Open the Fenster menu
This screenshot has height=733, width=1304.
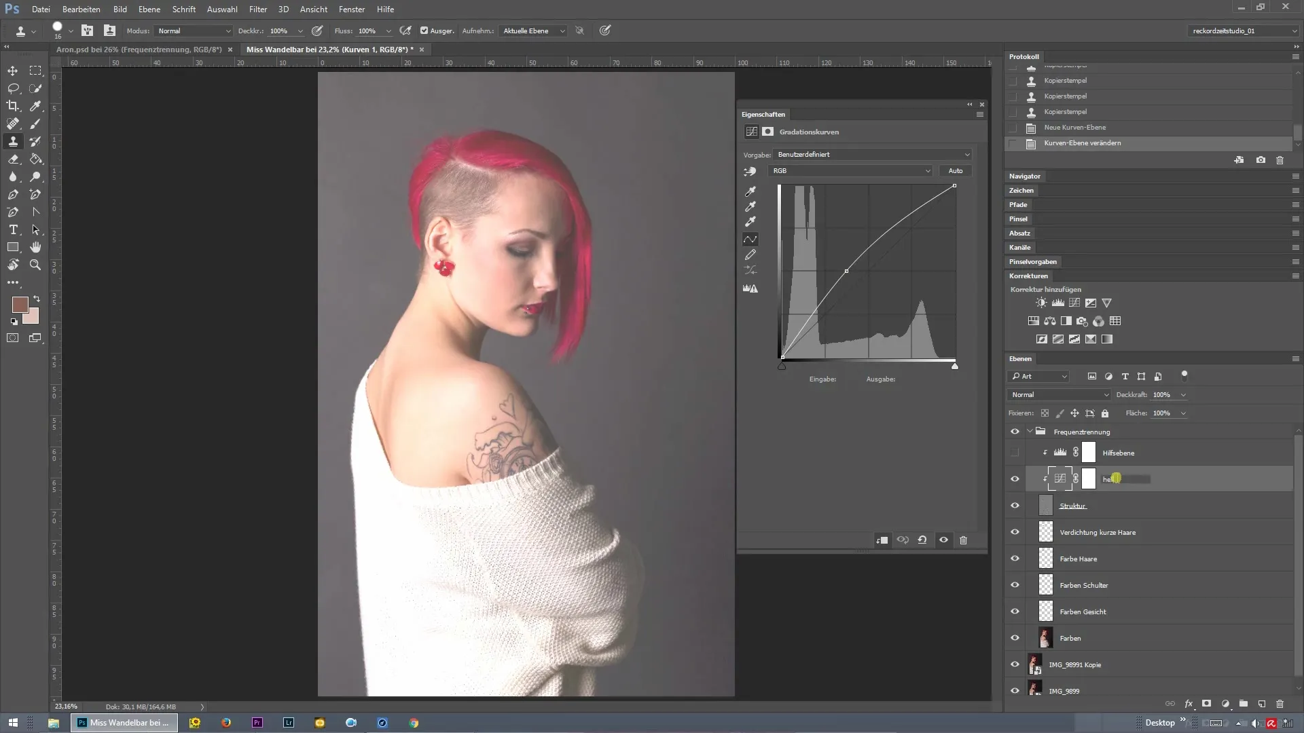[352, 10]
